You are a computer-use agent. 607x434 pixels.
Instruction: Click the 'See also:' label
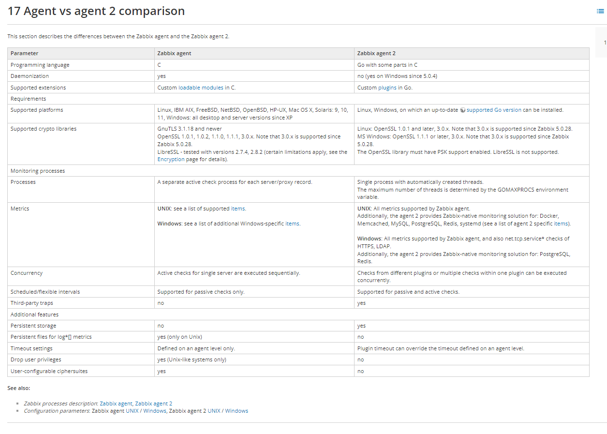pyautogui.click(x=19, y=388)
